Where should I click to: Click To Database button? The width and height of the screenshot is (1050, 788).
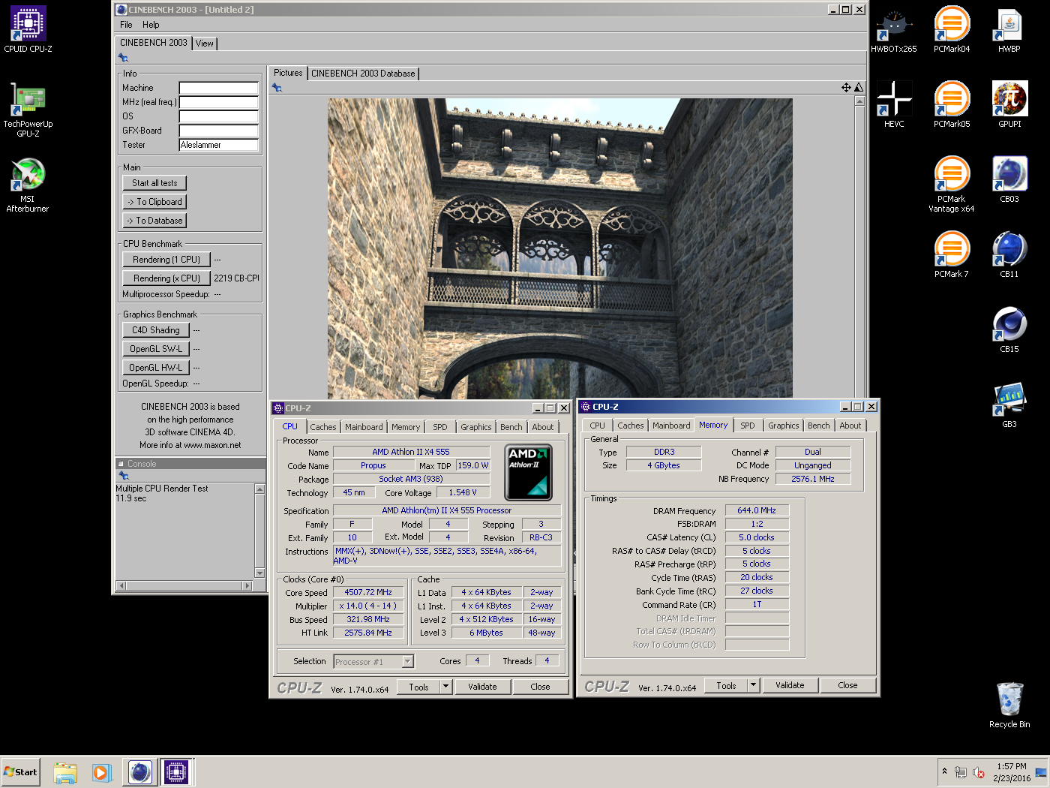point(154,221)
